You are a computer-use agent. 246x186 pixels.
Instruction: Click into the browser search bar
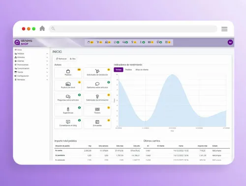pos(133,29)
